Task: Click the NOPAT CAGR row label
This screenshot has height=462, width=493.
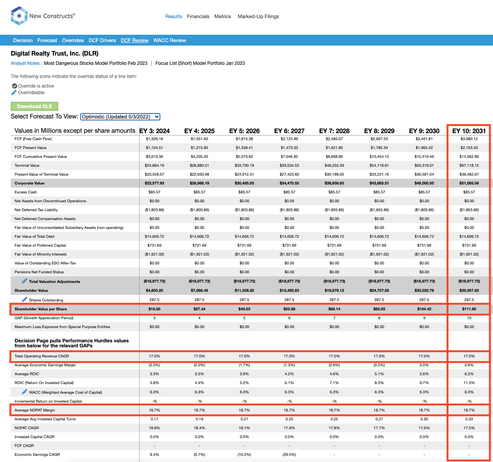Action: coord(27,428)
